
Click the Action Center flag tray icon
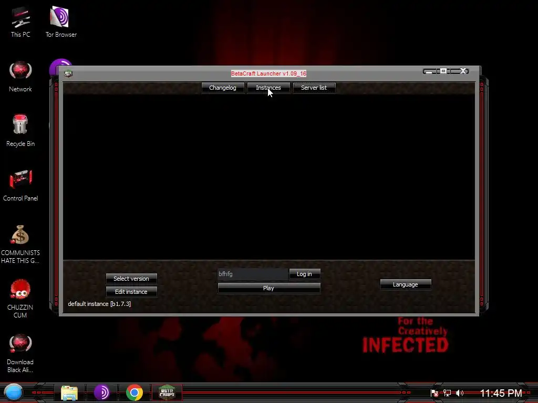click(x=434, y=393)
